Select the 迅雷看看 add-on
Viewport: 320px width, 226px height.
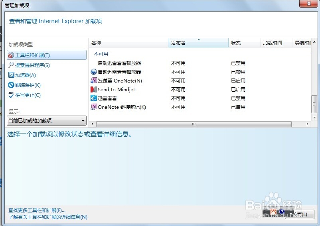tap(200, 98)
